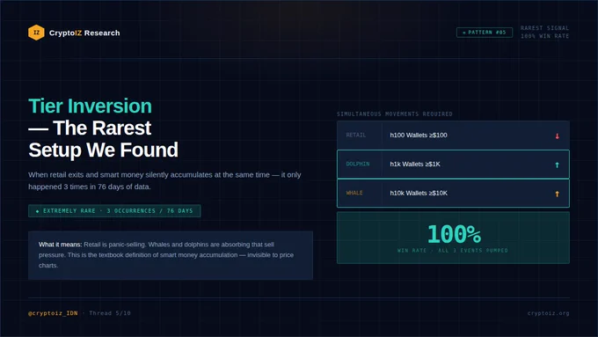Click the teal up arrow in DOLPHIN row

558,165
